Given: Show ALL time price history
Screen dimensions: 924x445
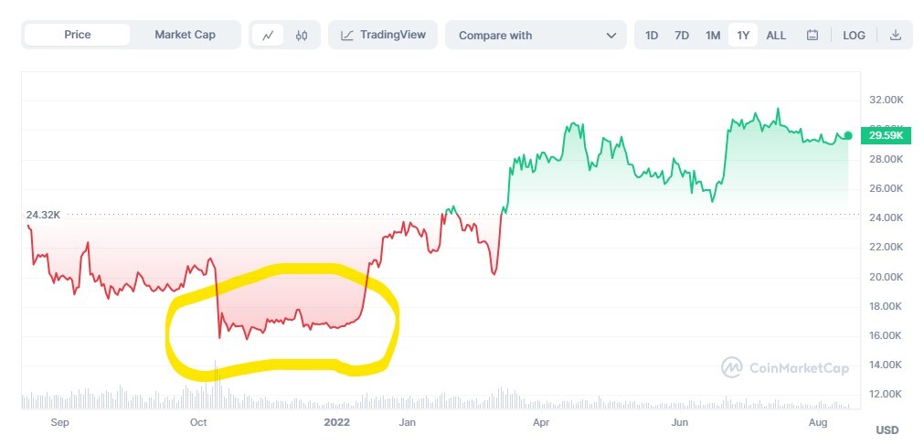Looking at the screenshot, I should pos(776,36).
